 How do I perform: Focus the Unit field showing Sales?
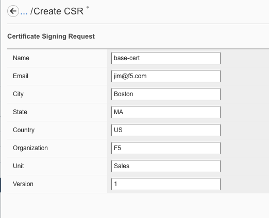click(166, 166)
